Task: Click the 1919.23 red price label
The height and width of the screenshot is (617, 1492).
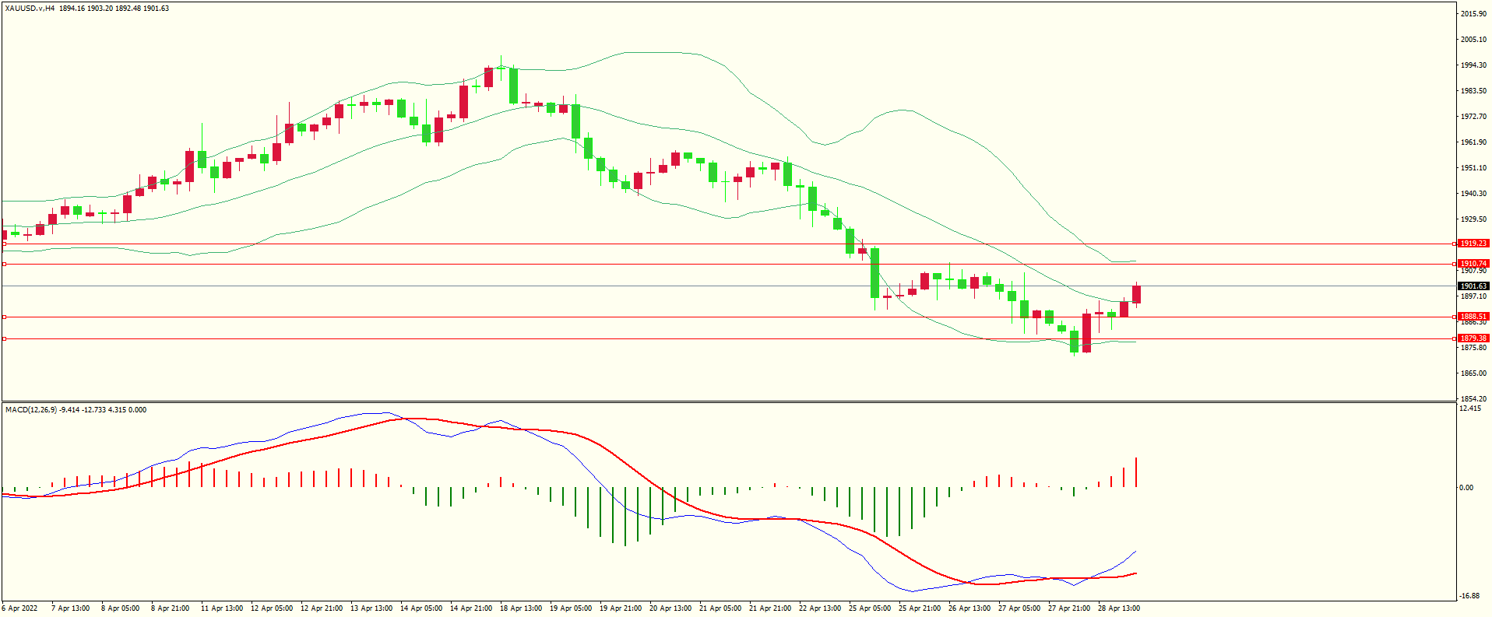Action: tap(1473, 244)
